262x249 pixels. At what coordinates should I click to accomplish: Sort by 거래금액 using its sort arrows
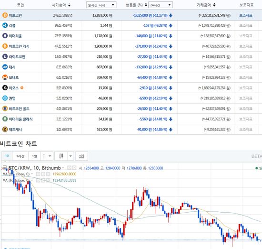click(x=214, y=5)
